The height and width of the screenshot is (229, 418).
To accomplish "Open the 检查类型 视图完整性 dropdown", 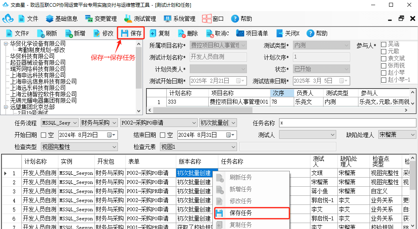I will (x=79, y=147).
